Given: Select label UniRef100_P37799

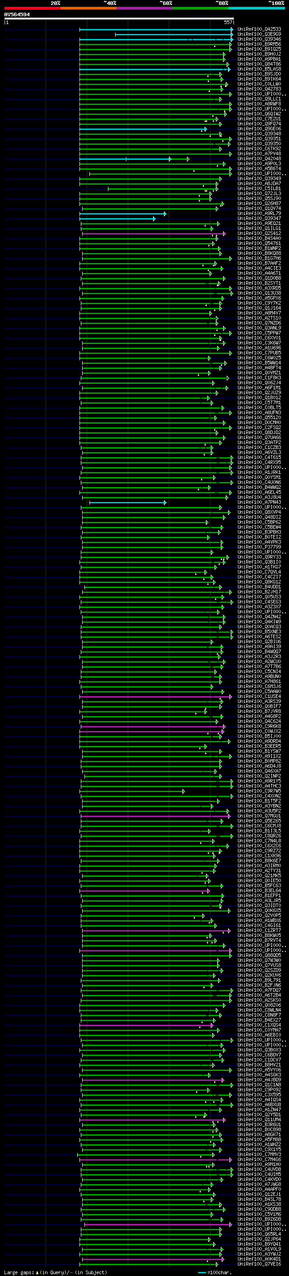Looking at the screenshot, I should click(259, 547).
